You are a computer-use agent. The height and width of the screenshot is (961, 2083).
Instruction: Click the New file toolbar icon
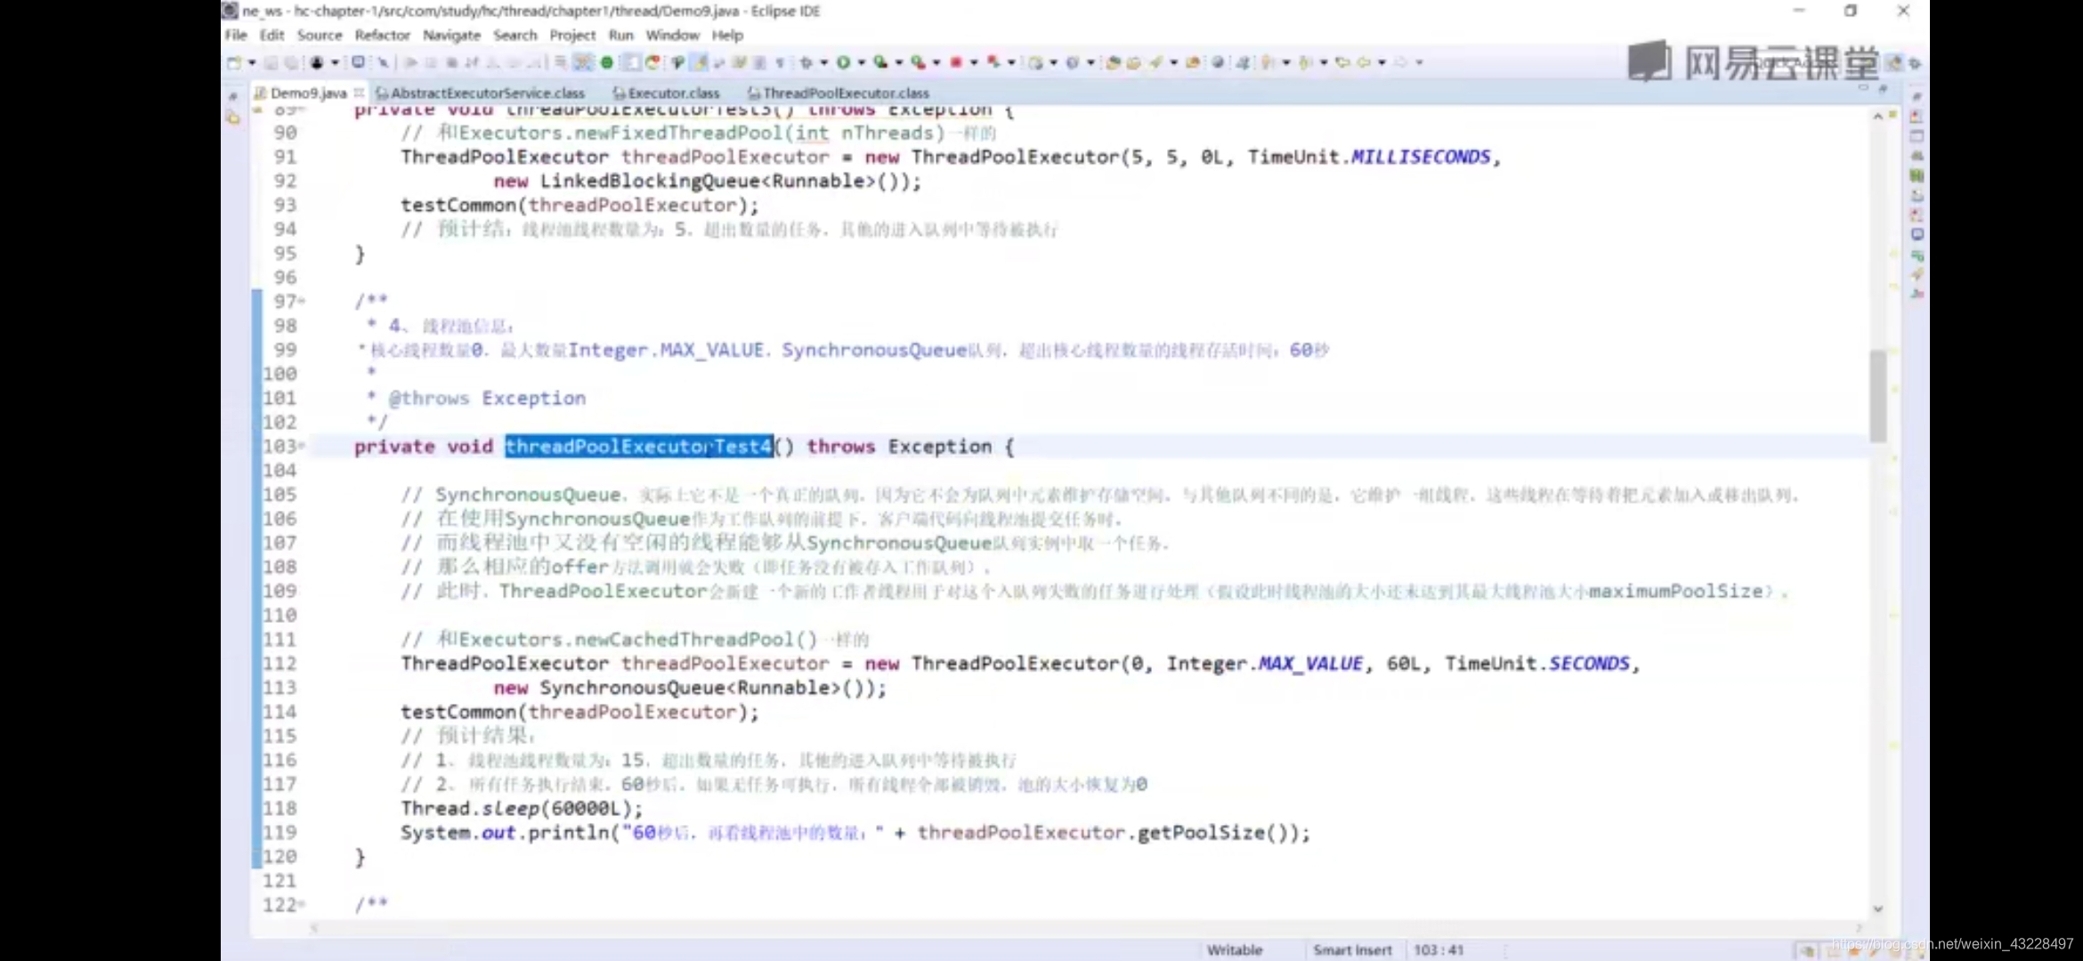pyautogui.click(x=234, y=62)
